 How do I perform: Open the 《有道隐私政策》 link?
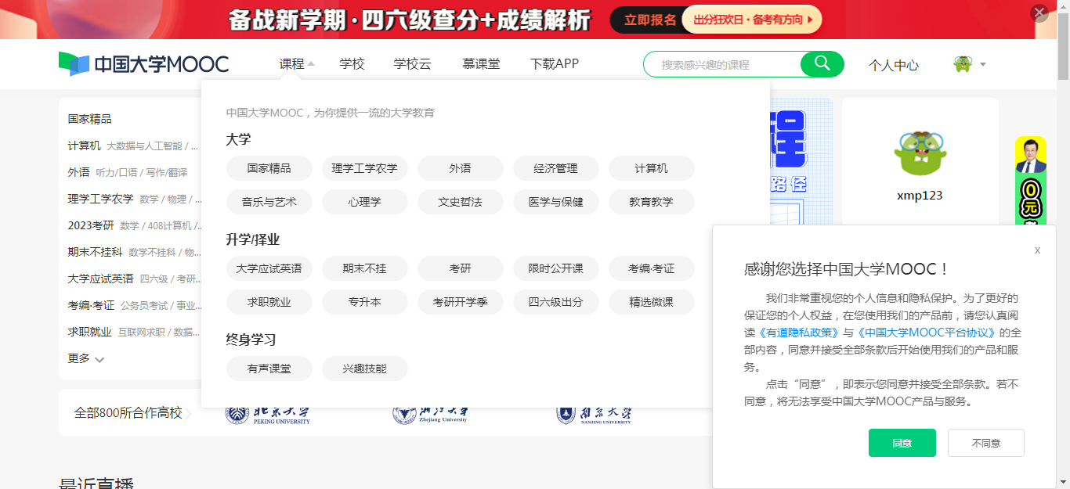tap(799, 333)
